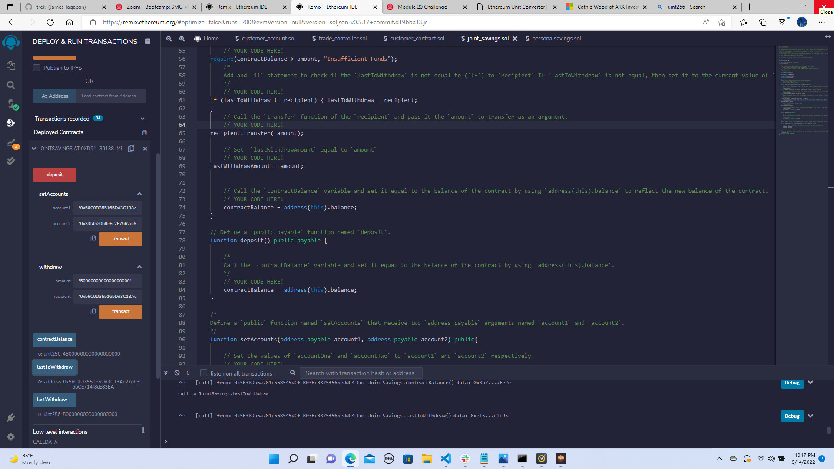
Task: Collapse the Transactions recorded section
Action: coord(142,118)
